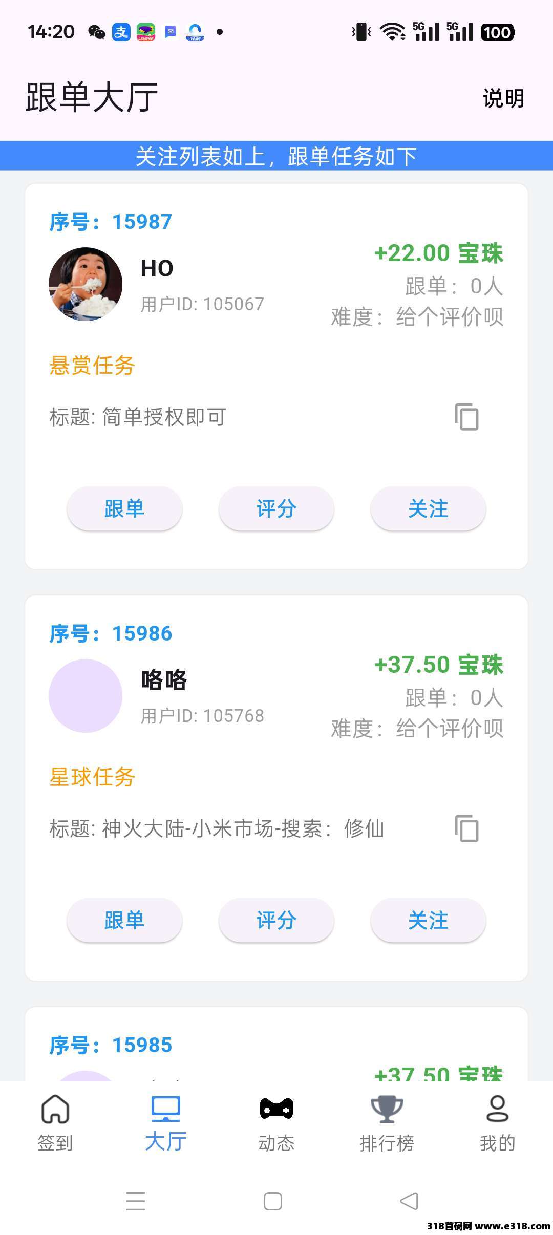Viewport: 553px width, 1235px height.
Task: Tap 说明 instructions link
Action: tap(503, 98)
